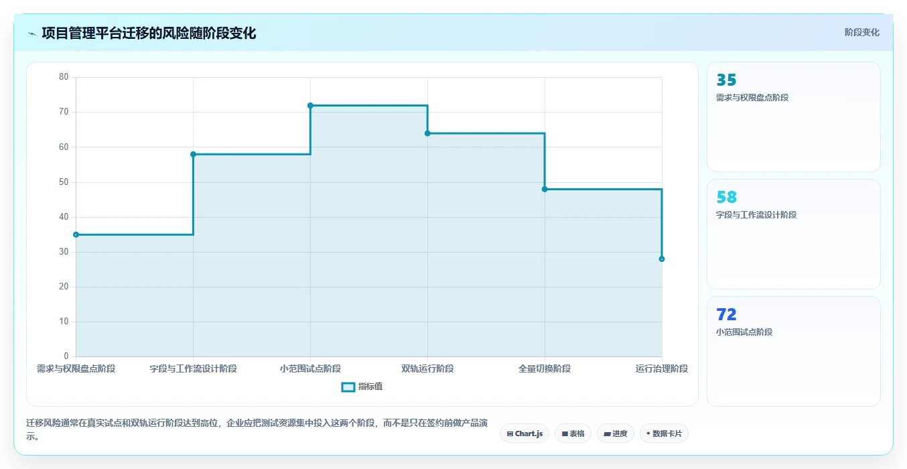Select the 进度 tag chip
The width and height of the screenshot is (907, 469).
pos(616,433)
